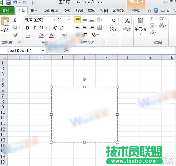Image resolution: width=176 pixels, height=166 pixels.
Task: Select column G header
Action: coord(19,57)
